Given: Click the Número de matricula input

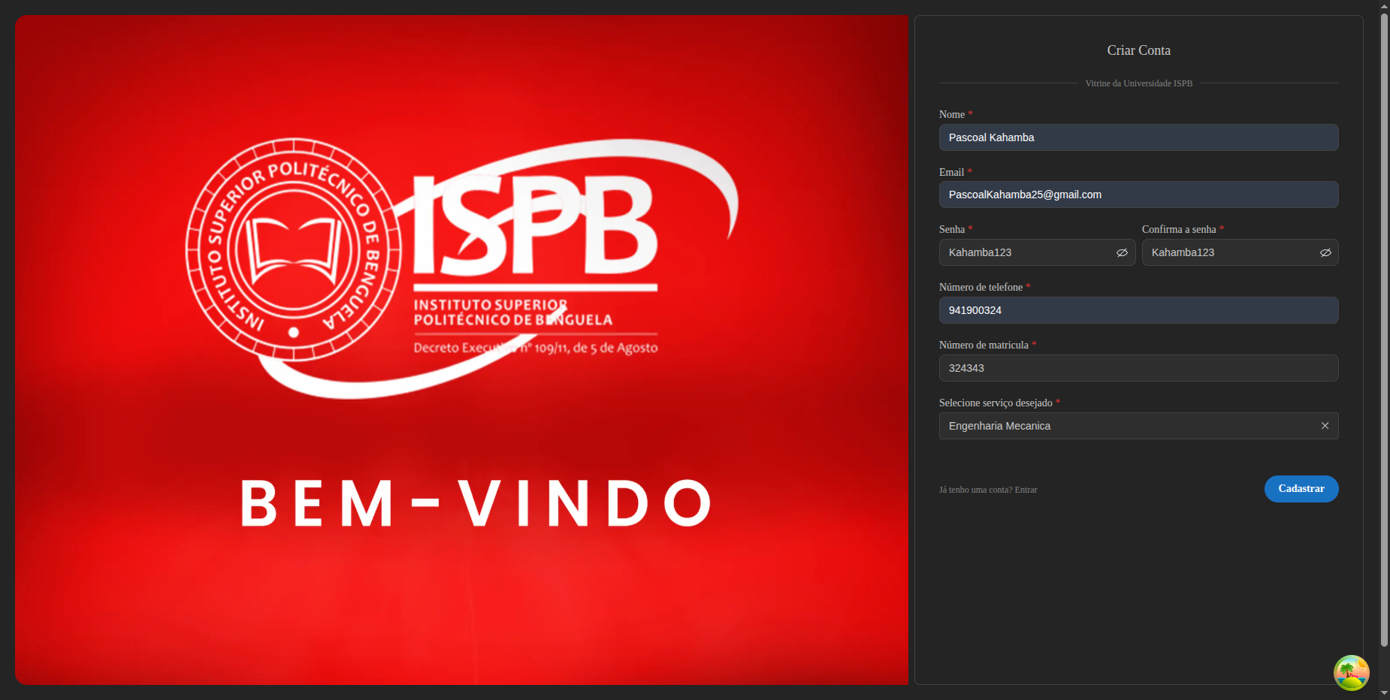Looking at the screenshot, I should coord(1138,368).
